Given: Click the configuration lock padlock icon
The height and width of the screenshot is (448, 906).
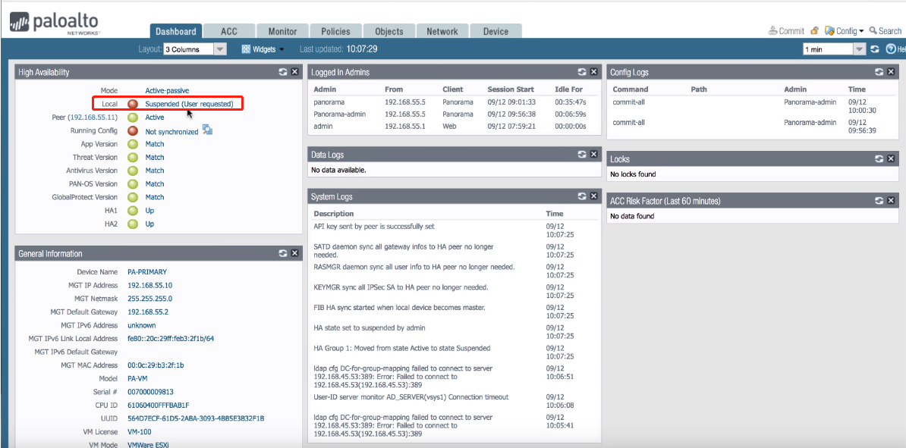Looking at the screenshot, I should pos(814,31).
